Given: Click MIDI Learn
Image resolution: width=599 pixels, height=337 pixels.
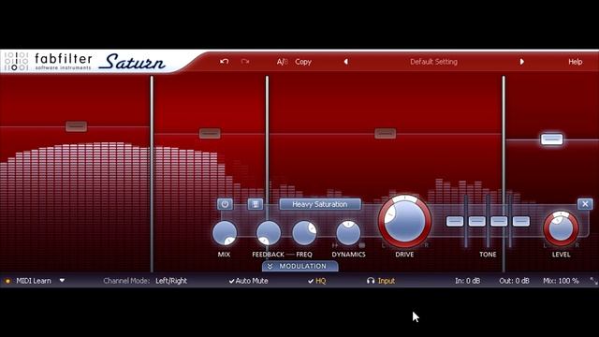Looking at the screenshot, I should point(34,281).
